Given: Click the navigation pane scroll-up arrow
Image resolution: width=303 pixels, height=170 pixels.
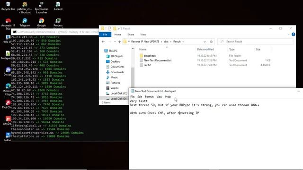Looking at the screenshot, I should point(133,49).
